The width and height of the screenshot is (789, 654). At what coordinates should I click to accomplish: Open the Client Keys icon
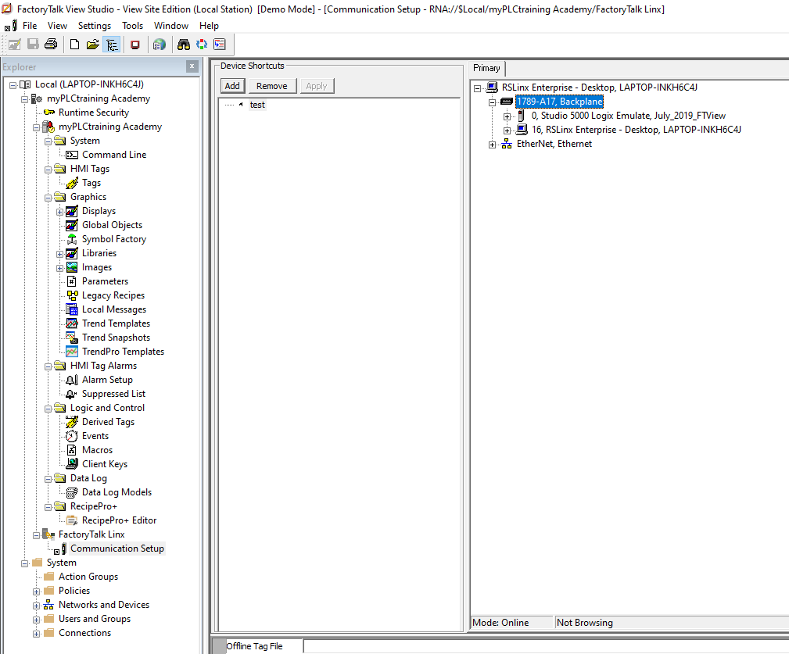[72, 464]
